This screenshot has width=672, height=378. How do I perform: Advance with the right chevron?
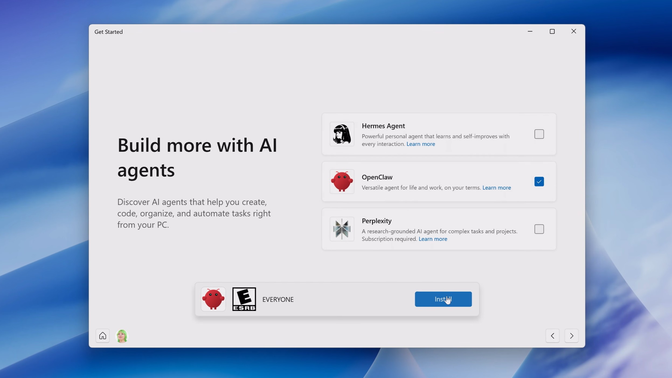pyautogui.click(x=571, y=336)
